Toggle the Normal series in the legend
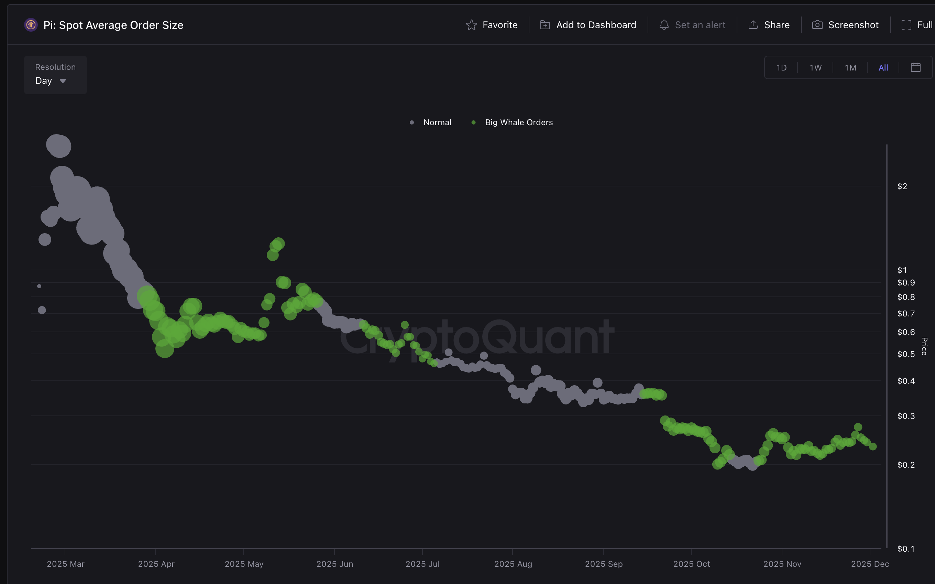This screenshot has width=935, height=584. (x=430, y=122)
